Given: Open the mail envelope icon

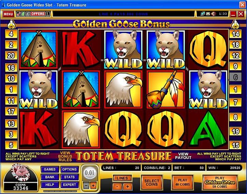Looking at the screenshot, I should (x=208, y=14).
